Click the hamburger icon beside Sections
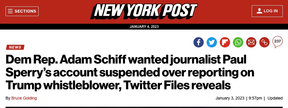Screen dimensions: 288x108 [x=10, y=11]
